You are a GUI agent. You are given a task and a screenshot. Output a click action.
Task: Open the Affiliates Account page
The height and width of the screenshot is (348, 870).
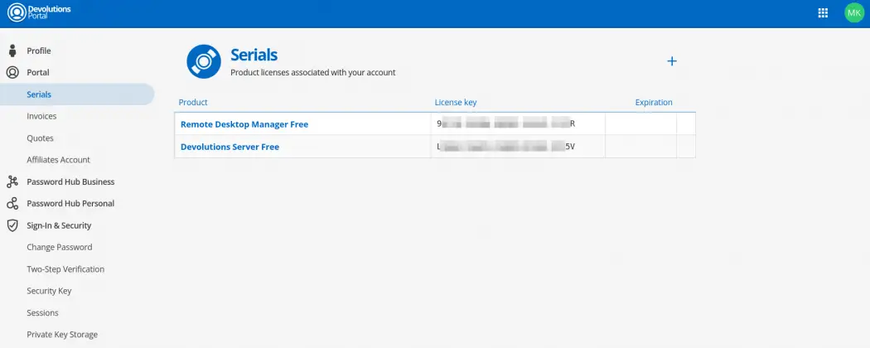58,160
